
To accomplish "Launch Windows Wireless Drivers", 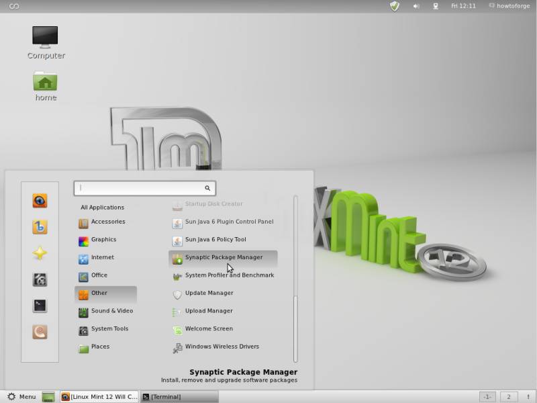I will (223, 347).
